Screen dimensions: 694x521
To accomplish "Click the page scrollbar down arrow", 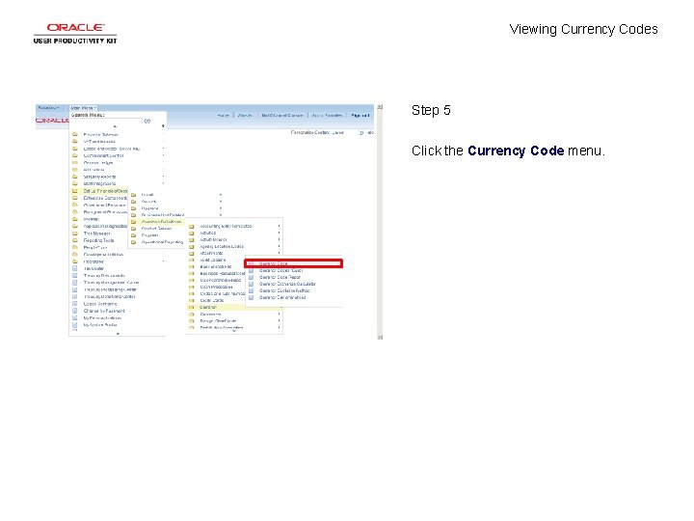I will (380, 337).
